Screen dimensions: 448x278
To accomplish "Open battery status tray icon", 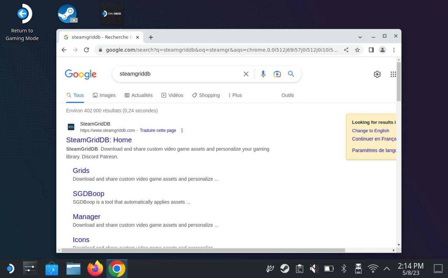I will pos(329,269).
